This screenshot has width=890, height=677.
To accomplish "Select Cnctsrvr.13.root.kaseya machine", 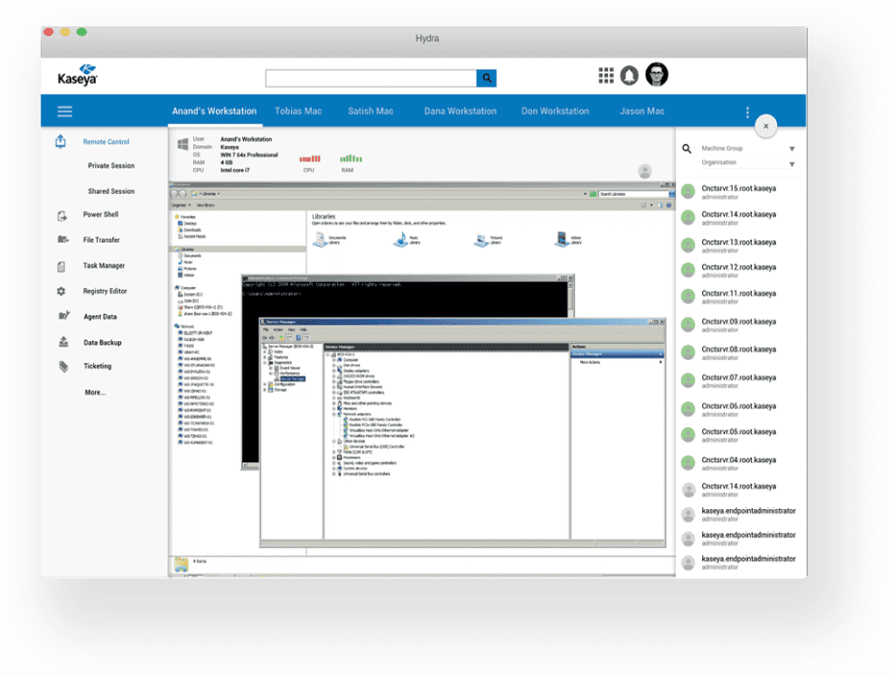I will pyautogui.click(x=738, y=246).
